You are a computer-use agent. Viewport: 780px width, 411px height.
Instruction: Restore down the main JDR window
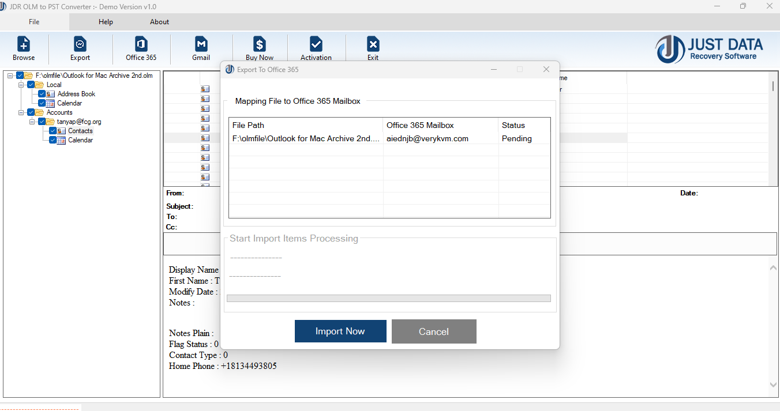[742, 6]
